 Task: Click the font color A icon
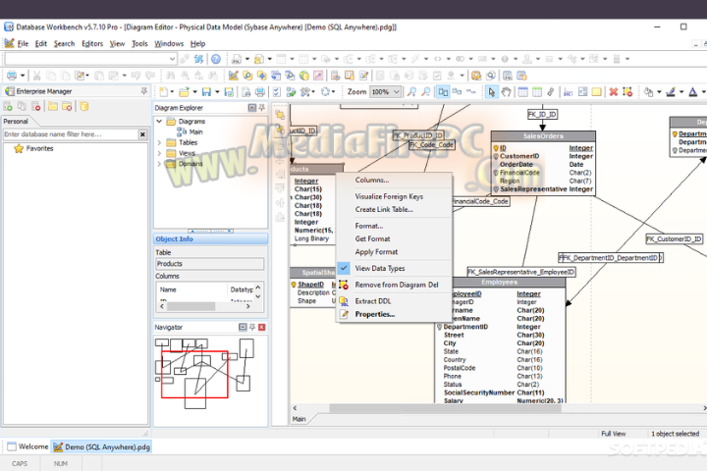coord(693,92)
